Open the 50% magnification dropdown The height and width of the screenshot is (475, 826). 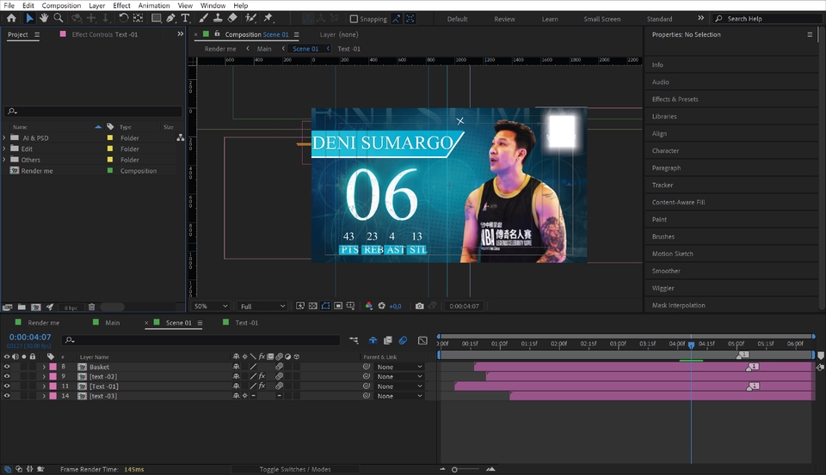click(x=211, y=306)
